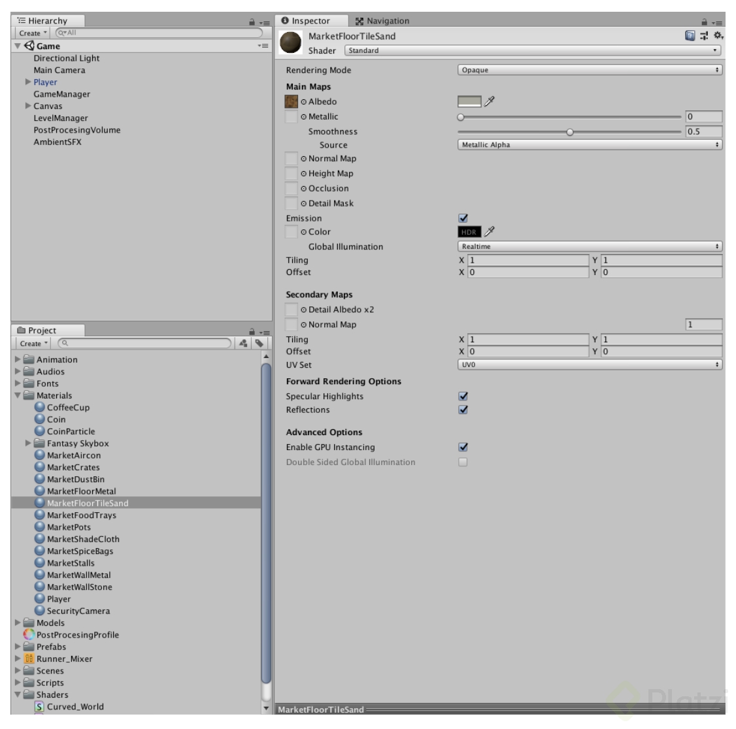This screenshot has height=729, width=736.
Task: Open the HDR emission color picker
Action: (469, 232)
